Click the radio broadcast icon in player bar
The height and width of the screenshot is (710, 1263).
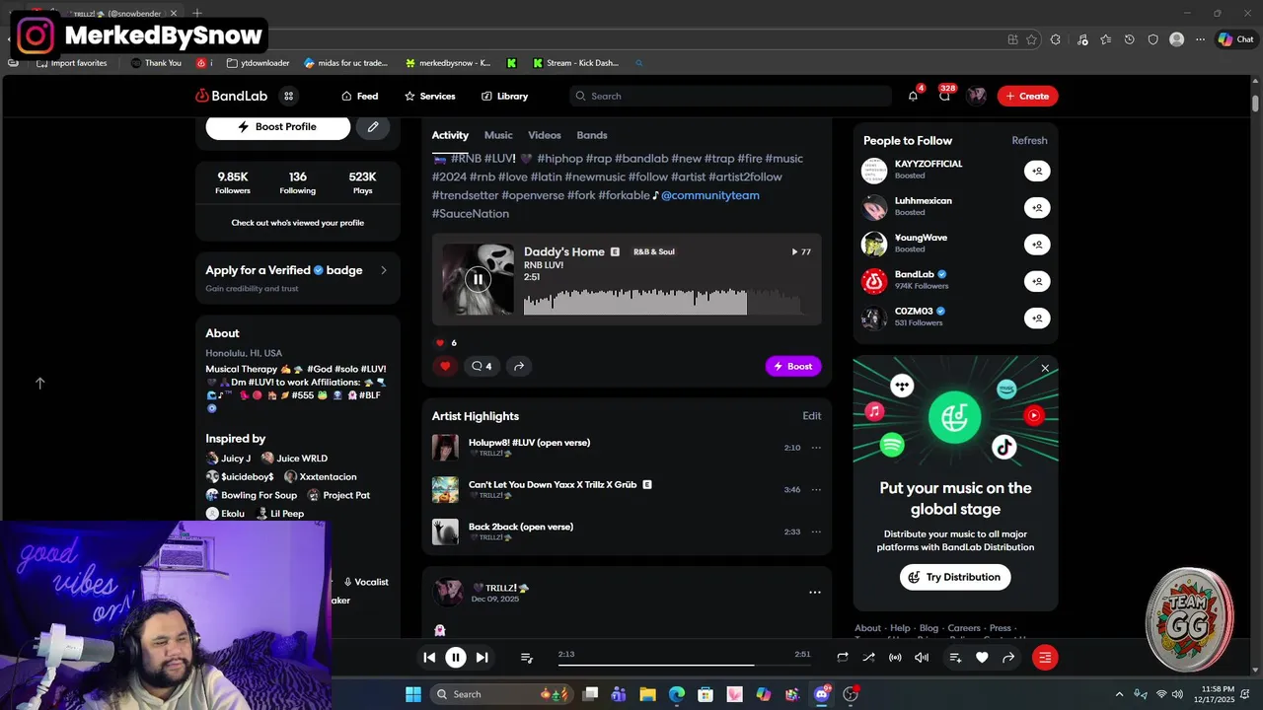coord(895,658)
